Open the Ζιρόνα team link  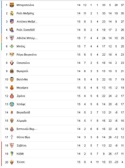tap(21, 96)
